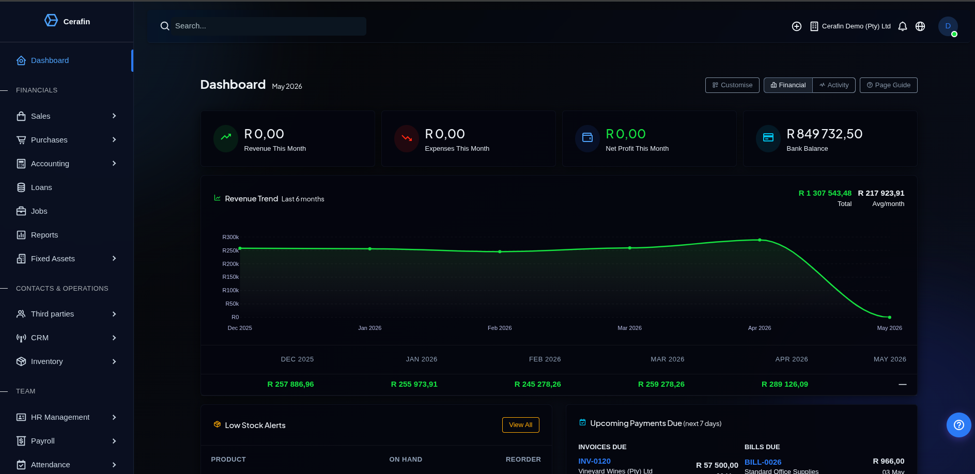Click the Attendance calendar icon
975x474 pixels.
21,465
